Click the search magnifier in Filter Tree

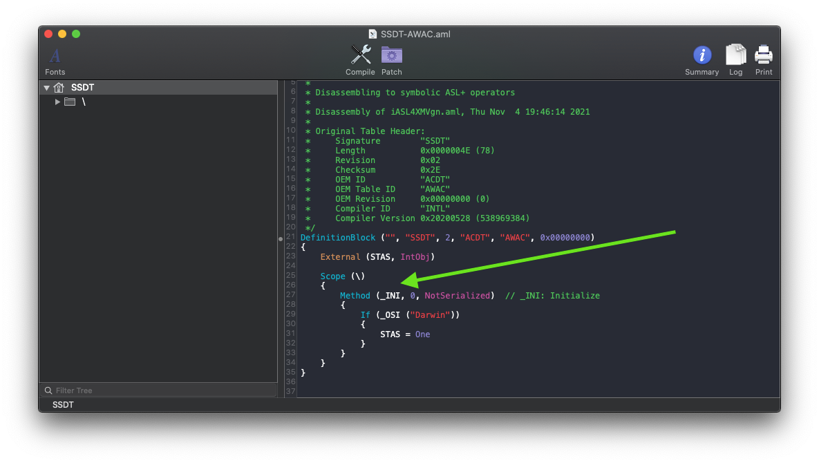[48, 390]
